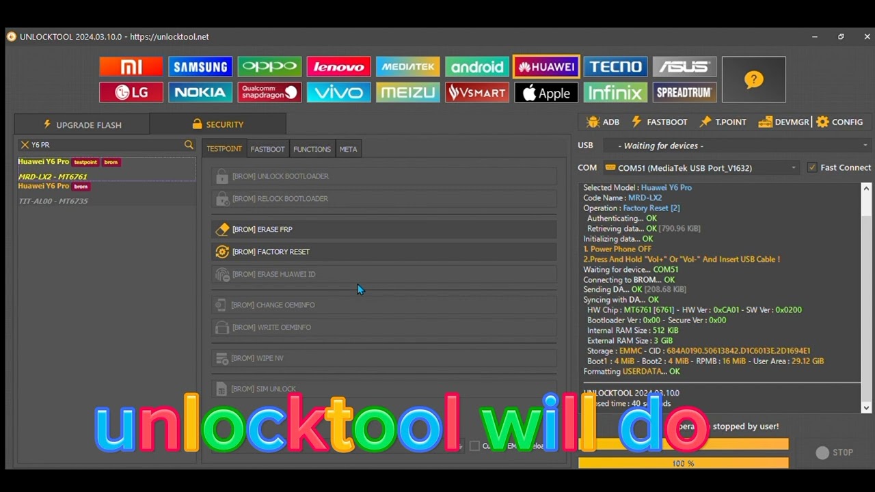Open the yellow question mark help tile
The width and height of the screenshot is (875, 492).
click(753, 79)
